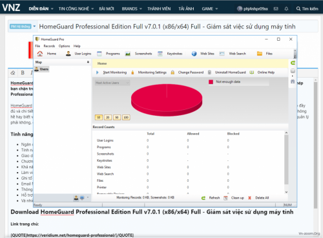This screenshot has width=323, height=238.
Task: Click the red pie chart
Action: tap(167, 100)
